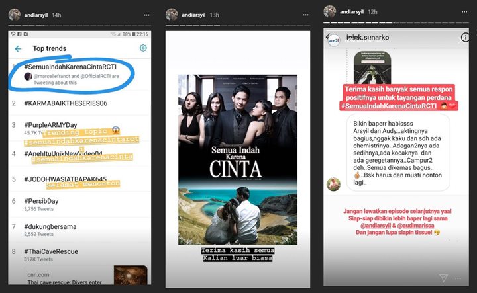This screenshot has width=477, height=293.
Task: Tap the commenter avatar beside the reply bubble
Action: coord(333,185)
